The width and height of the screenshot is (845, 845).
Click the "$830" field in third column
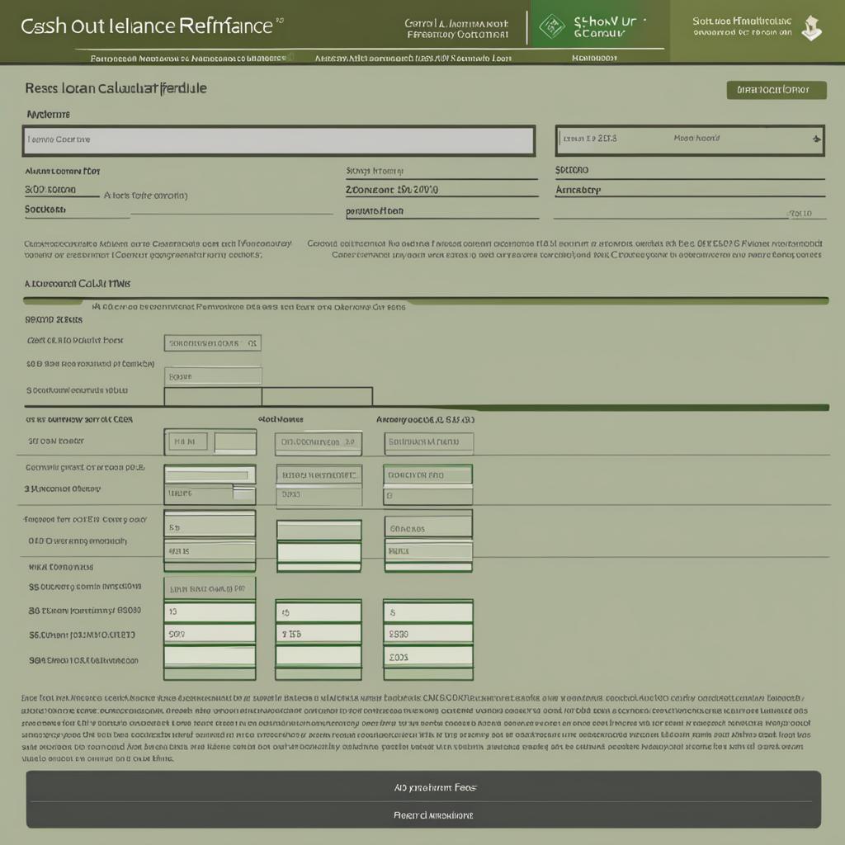click(x=428, y=635)
